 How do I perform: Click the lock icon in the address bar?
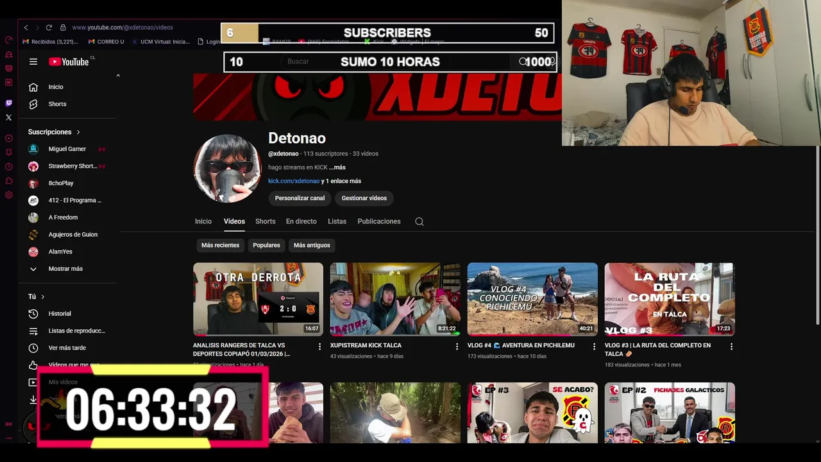63,28
